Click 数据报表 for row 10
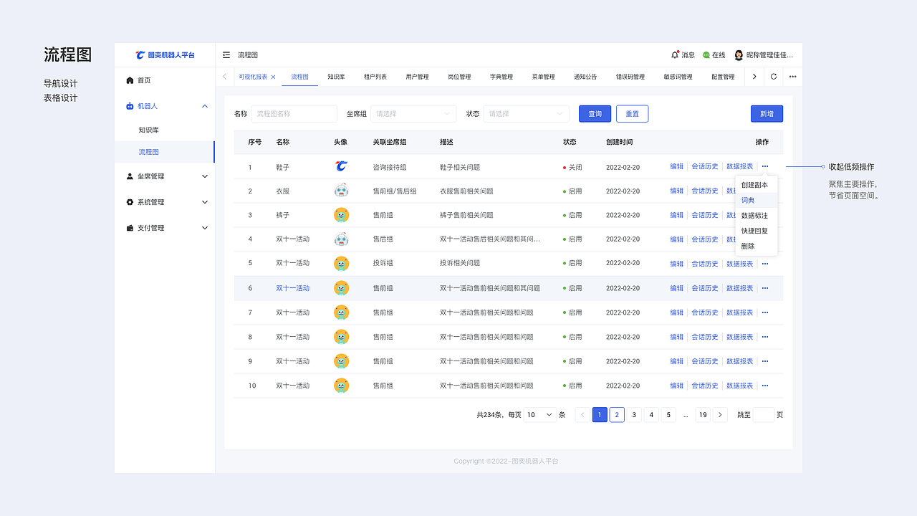This screenshot has height=516, width=917. pyautogui.click(x=739, y=386)
